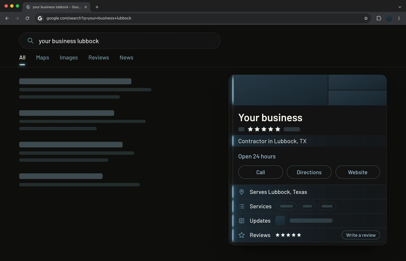Open the browser profile avatar

389,18
